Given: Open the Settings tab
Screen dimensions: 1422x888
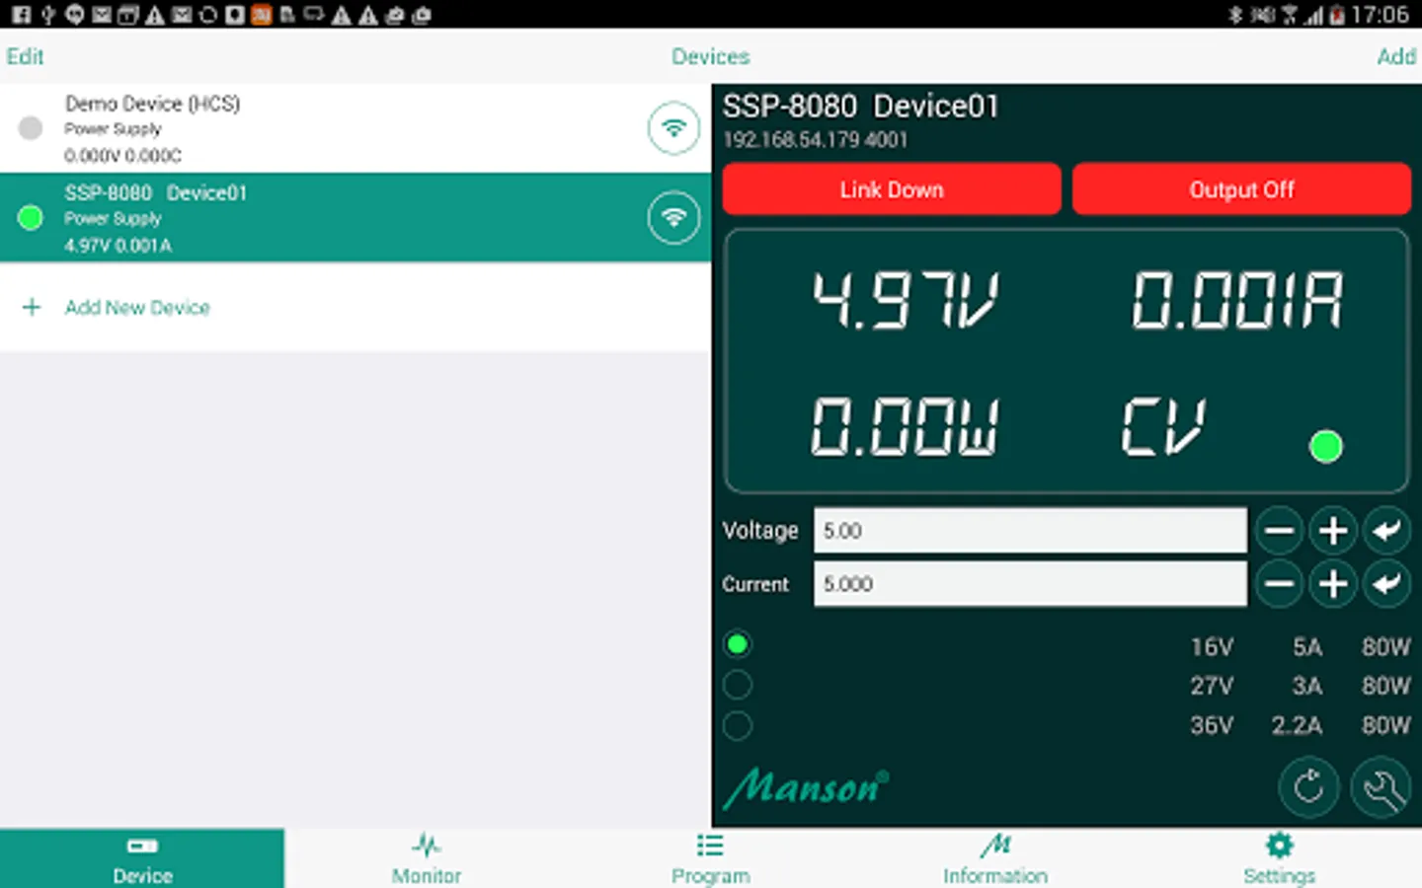Looking at the screenshot, I should 1280,858.
